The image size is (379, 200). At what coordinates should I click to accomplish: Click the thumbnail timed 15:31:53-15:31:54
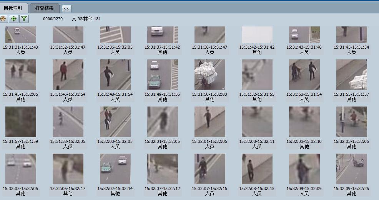(x=304, y=75)
